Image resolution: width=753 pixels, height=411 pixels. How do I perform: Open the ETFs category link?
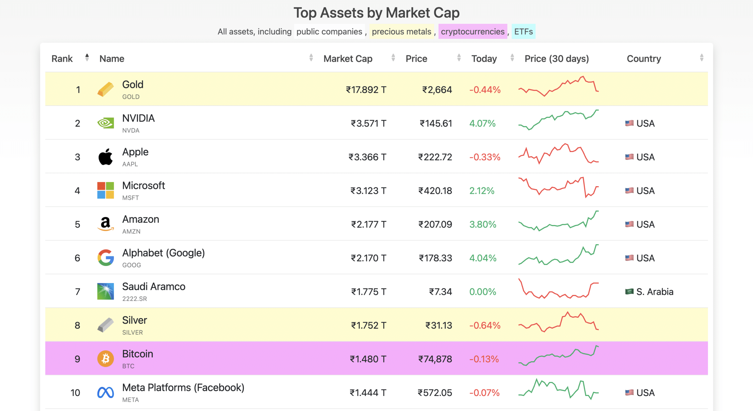pyautogui.click(x=523, y=31)
